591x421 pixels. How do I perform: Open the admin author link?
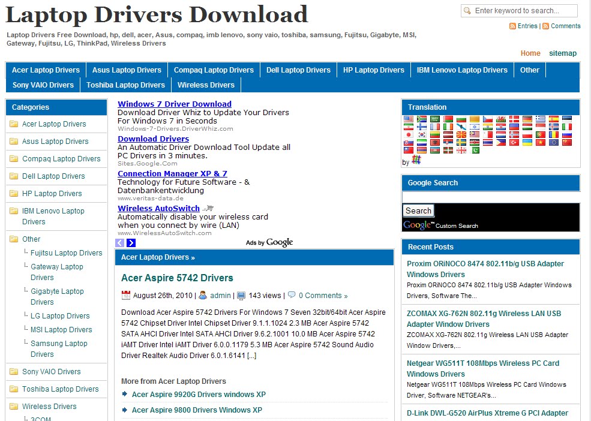[x=220, y=296]
